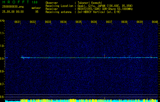The height and width of the screenshot is (102, 160).
Task: Click the 1.1 kHz frequency label
Action: click(x=2, y=33)
